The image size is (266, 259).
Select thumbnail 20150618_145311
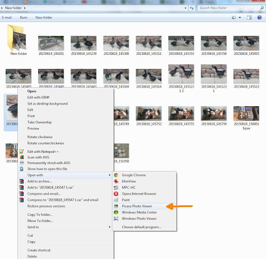[x=149, y=43]
